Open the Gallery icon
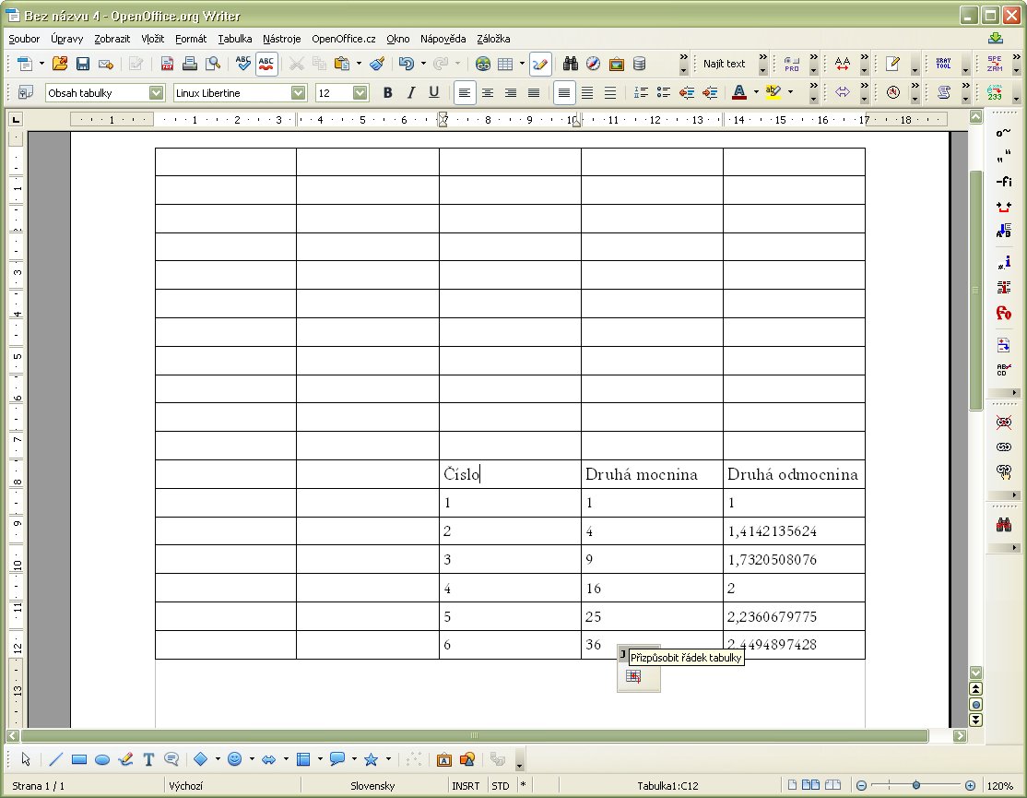Screen dimensions: 1027x798 coord(617,64)
